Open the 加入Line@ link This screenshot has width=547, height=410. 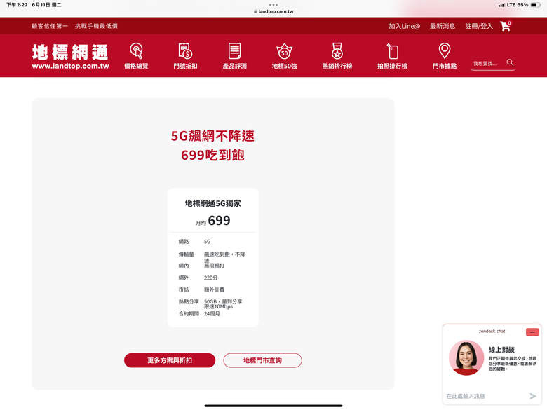405,26
